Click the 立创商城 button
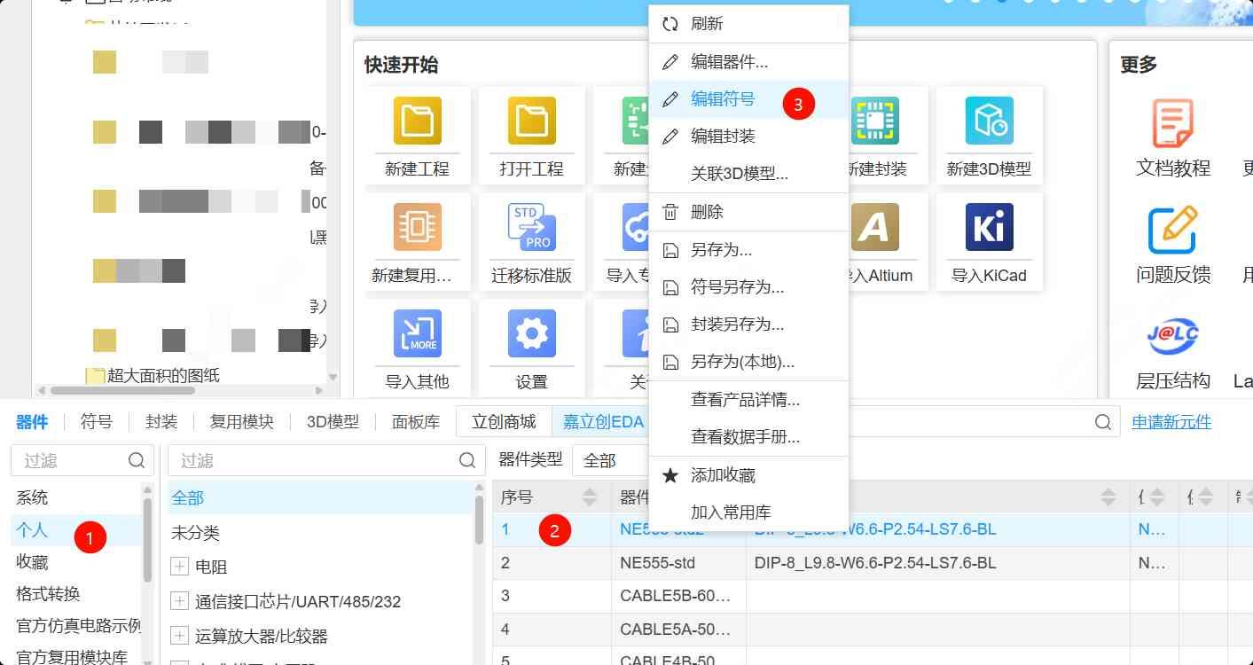This screenshot has width=1253, height=665. coord(504,422)
